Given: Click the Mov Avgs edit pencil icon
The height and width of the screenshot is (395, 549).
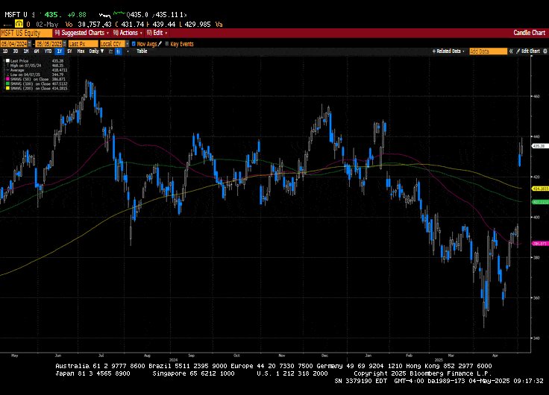Looking at the screenshot, I should [x=159, y=44].
